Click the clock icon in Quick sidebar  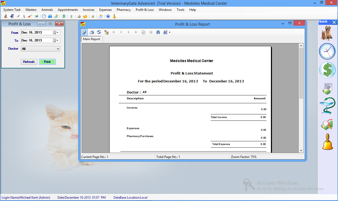327,51
